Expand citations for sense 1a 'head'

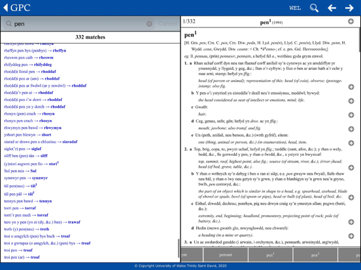coord(351,87)
